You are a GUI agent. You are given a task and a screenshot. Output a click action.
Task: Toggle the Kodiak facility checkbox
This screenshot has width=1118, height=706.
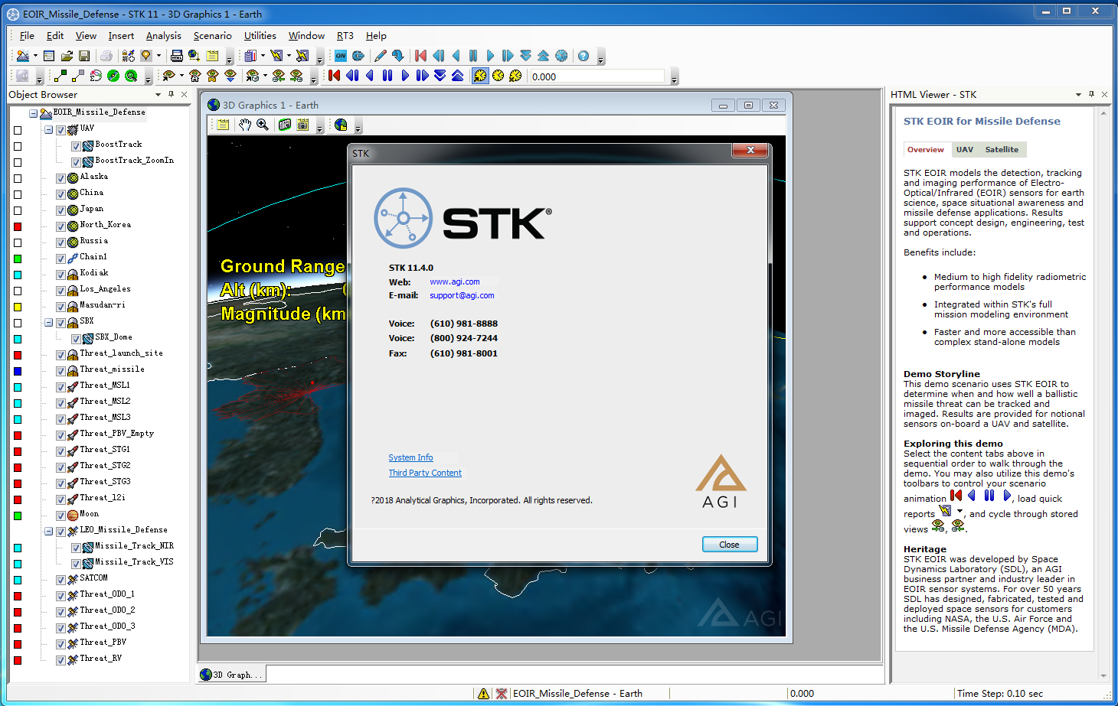[x=60, y=275]
